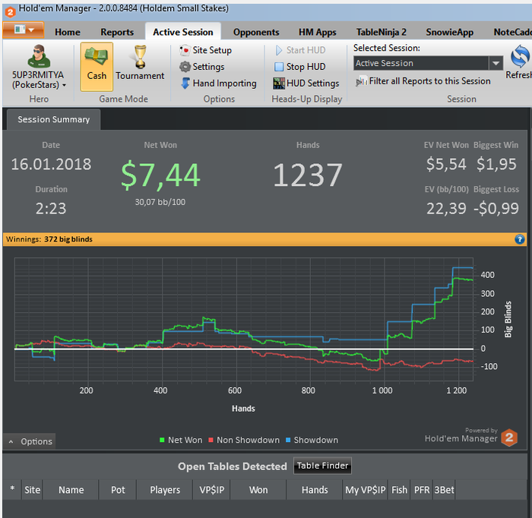Screen dimensions: 532x518
Task: Open the orange application menu button
Action: pos(24,30)
